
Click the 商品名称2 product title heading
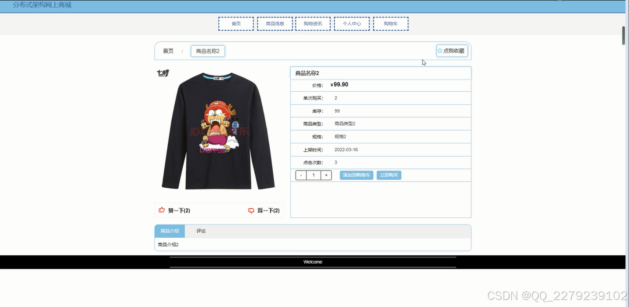307,73
